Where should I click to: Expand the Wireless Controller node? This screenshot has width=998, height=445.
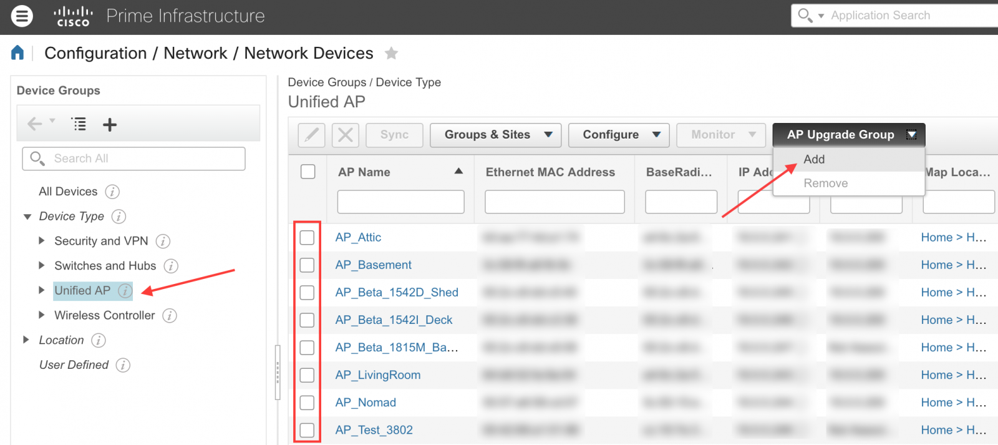(42, 315)
